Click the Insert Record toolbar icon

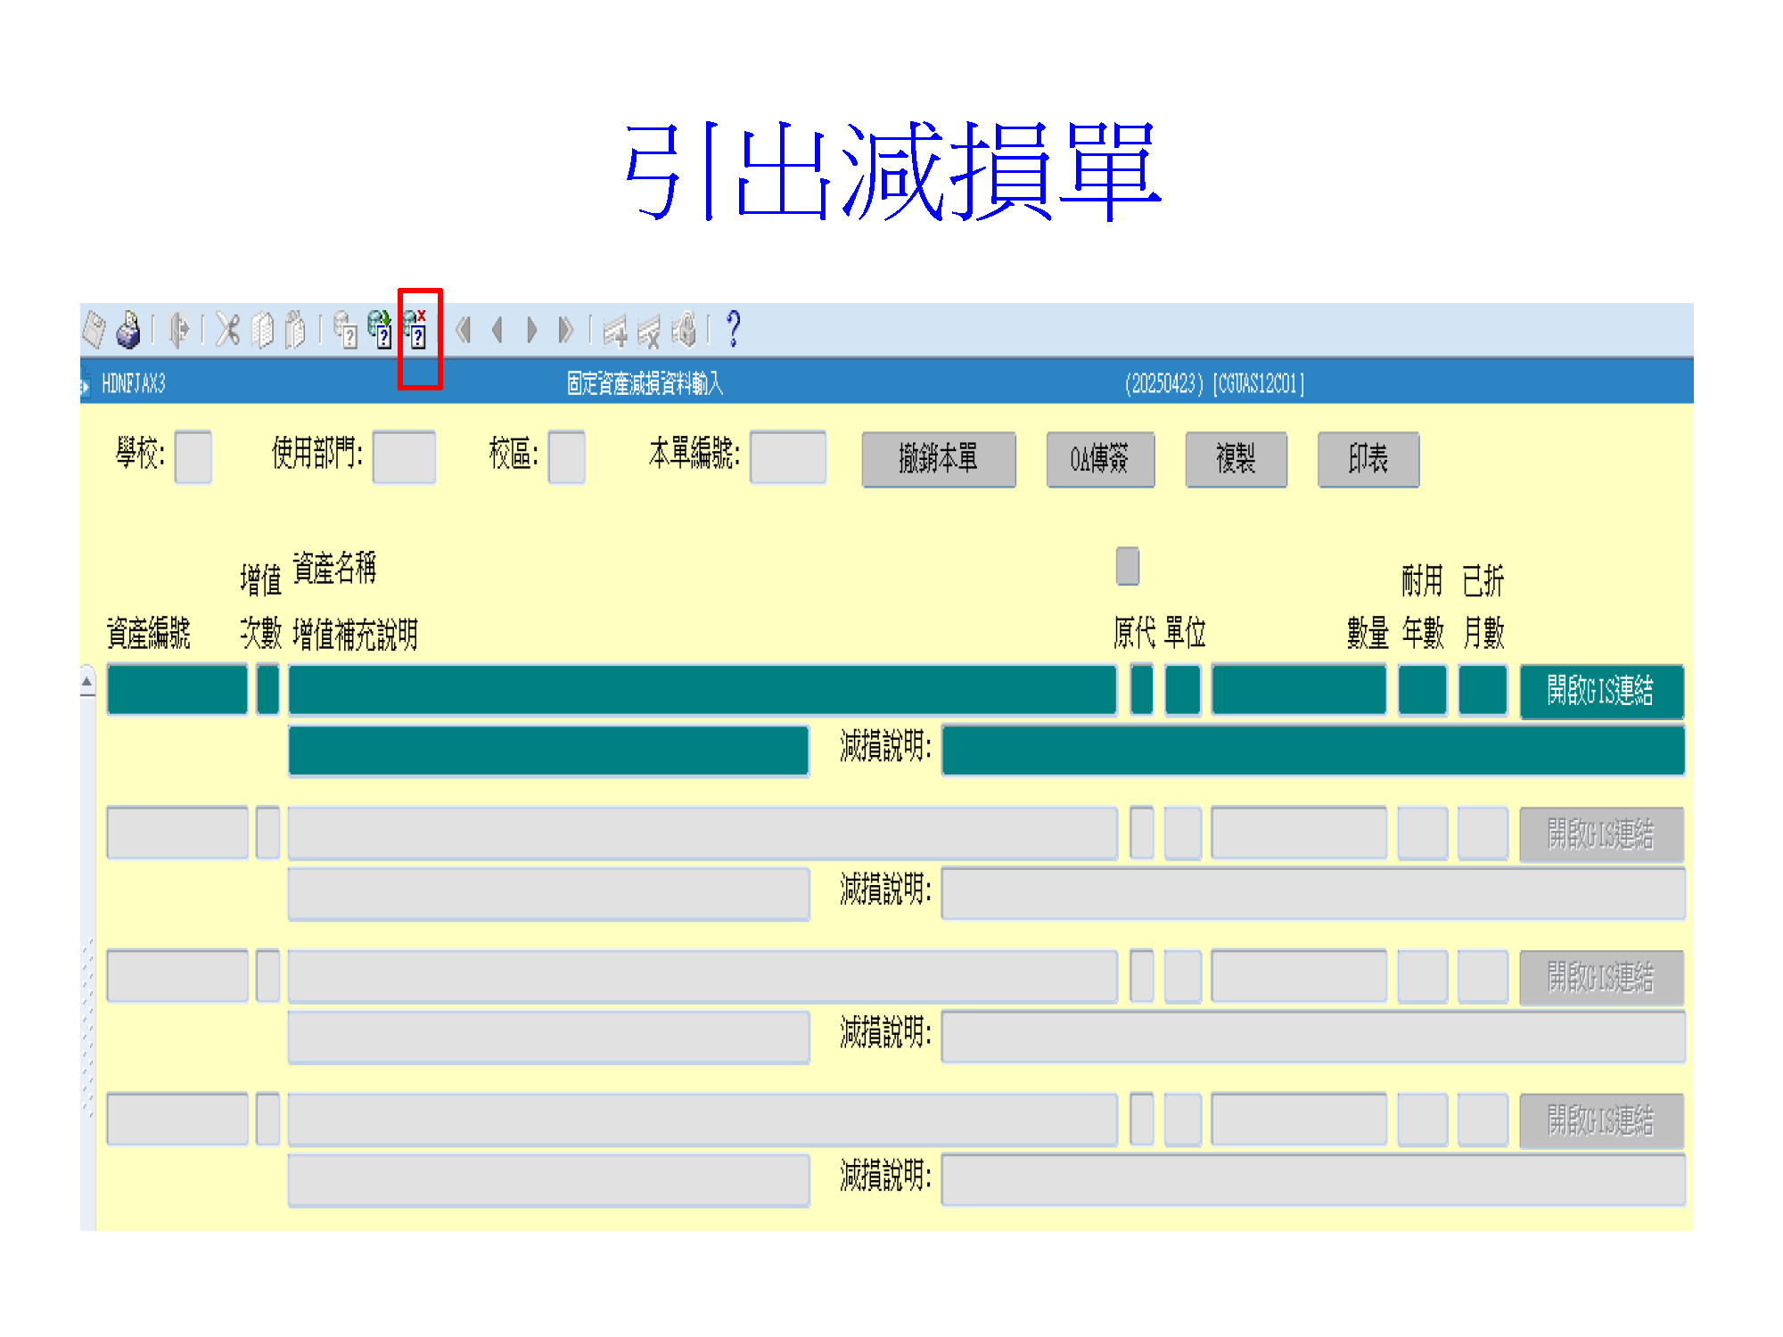pyautogui.click(x=615, y=332)
